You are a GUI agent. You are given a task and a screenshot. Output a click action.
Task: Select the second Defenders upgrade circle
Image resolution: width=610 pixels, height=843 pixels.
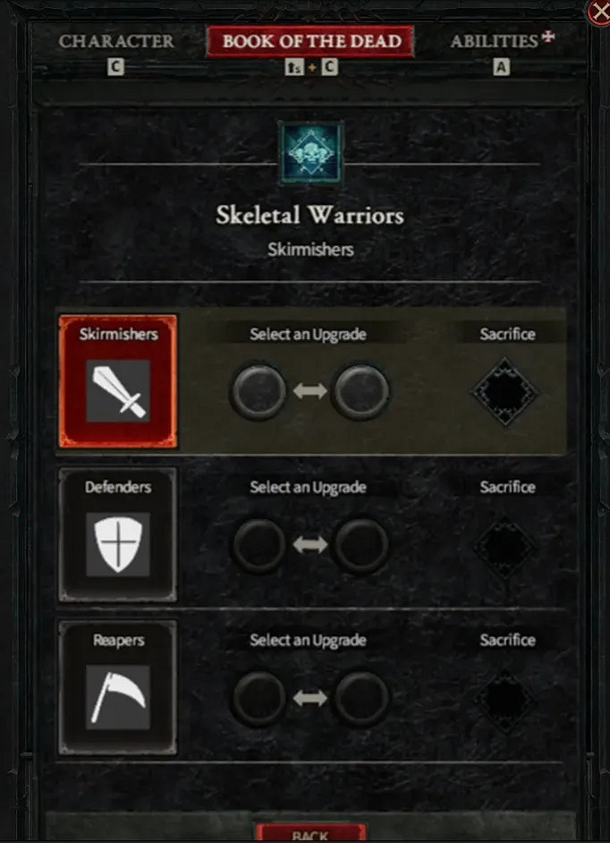(361, 545)
